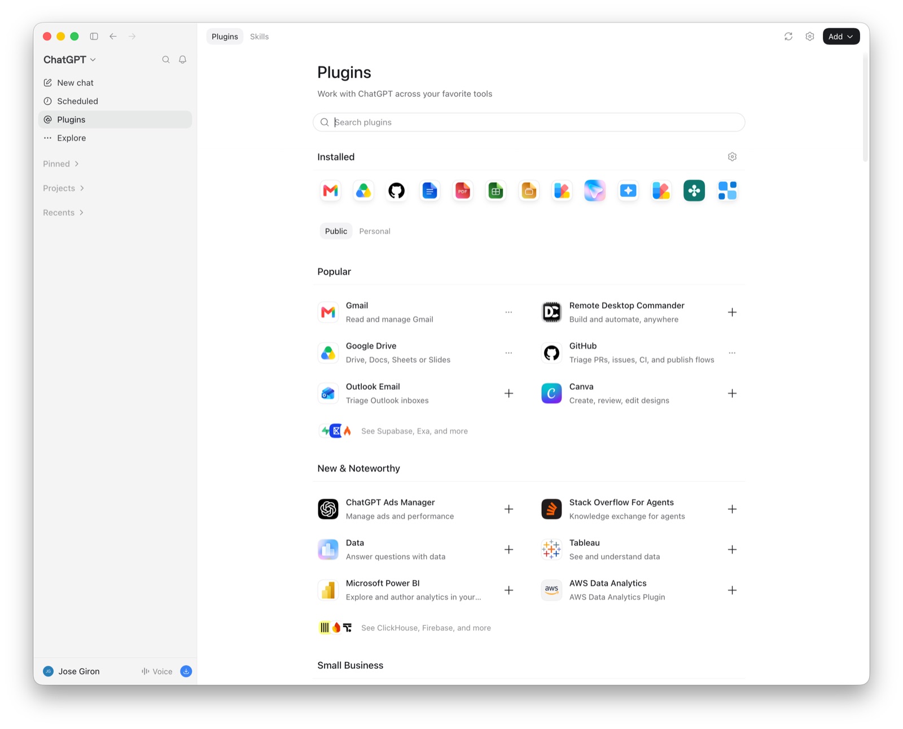Expand the Pinned section
Image resolution: width=903 pixels, height=729 pixels.
[x=61, y=164]
